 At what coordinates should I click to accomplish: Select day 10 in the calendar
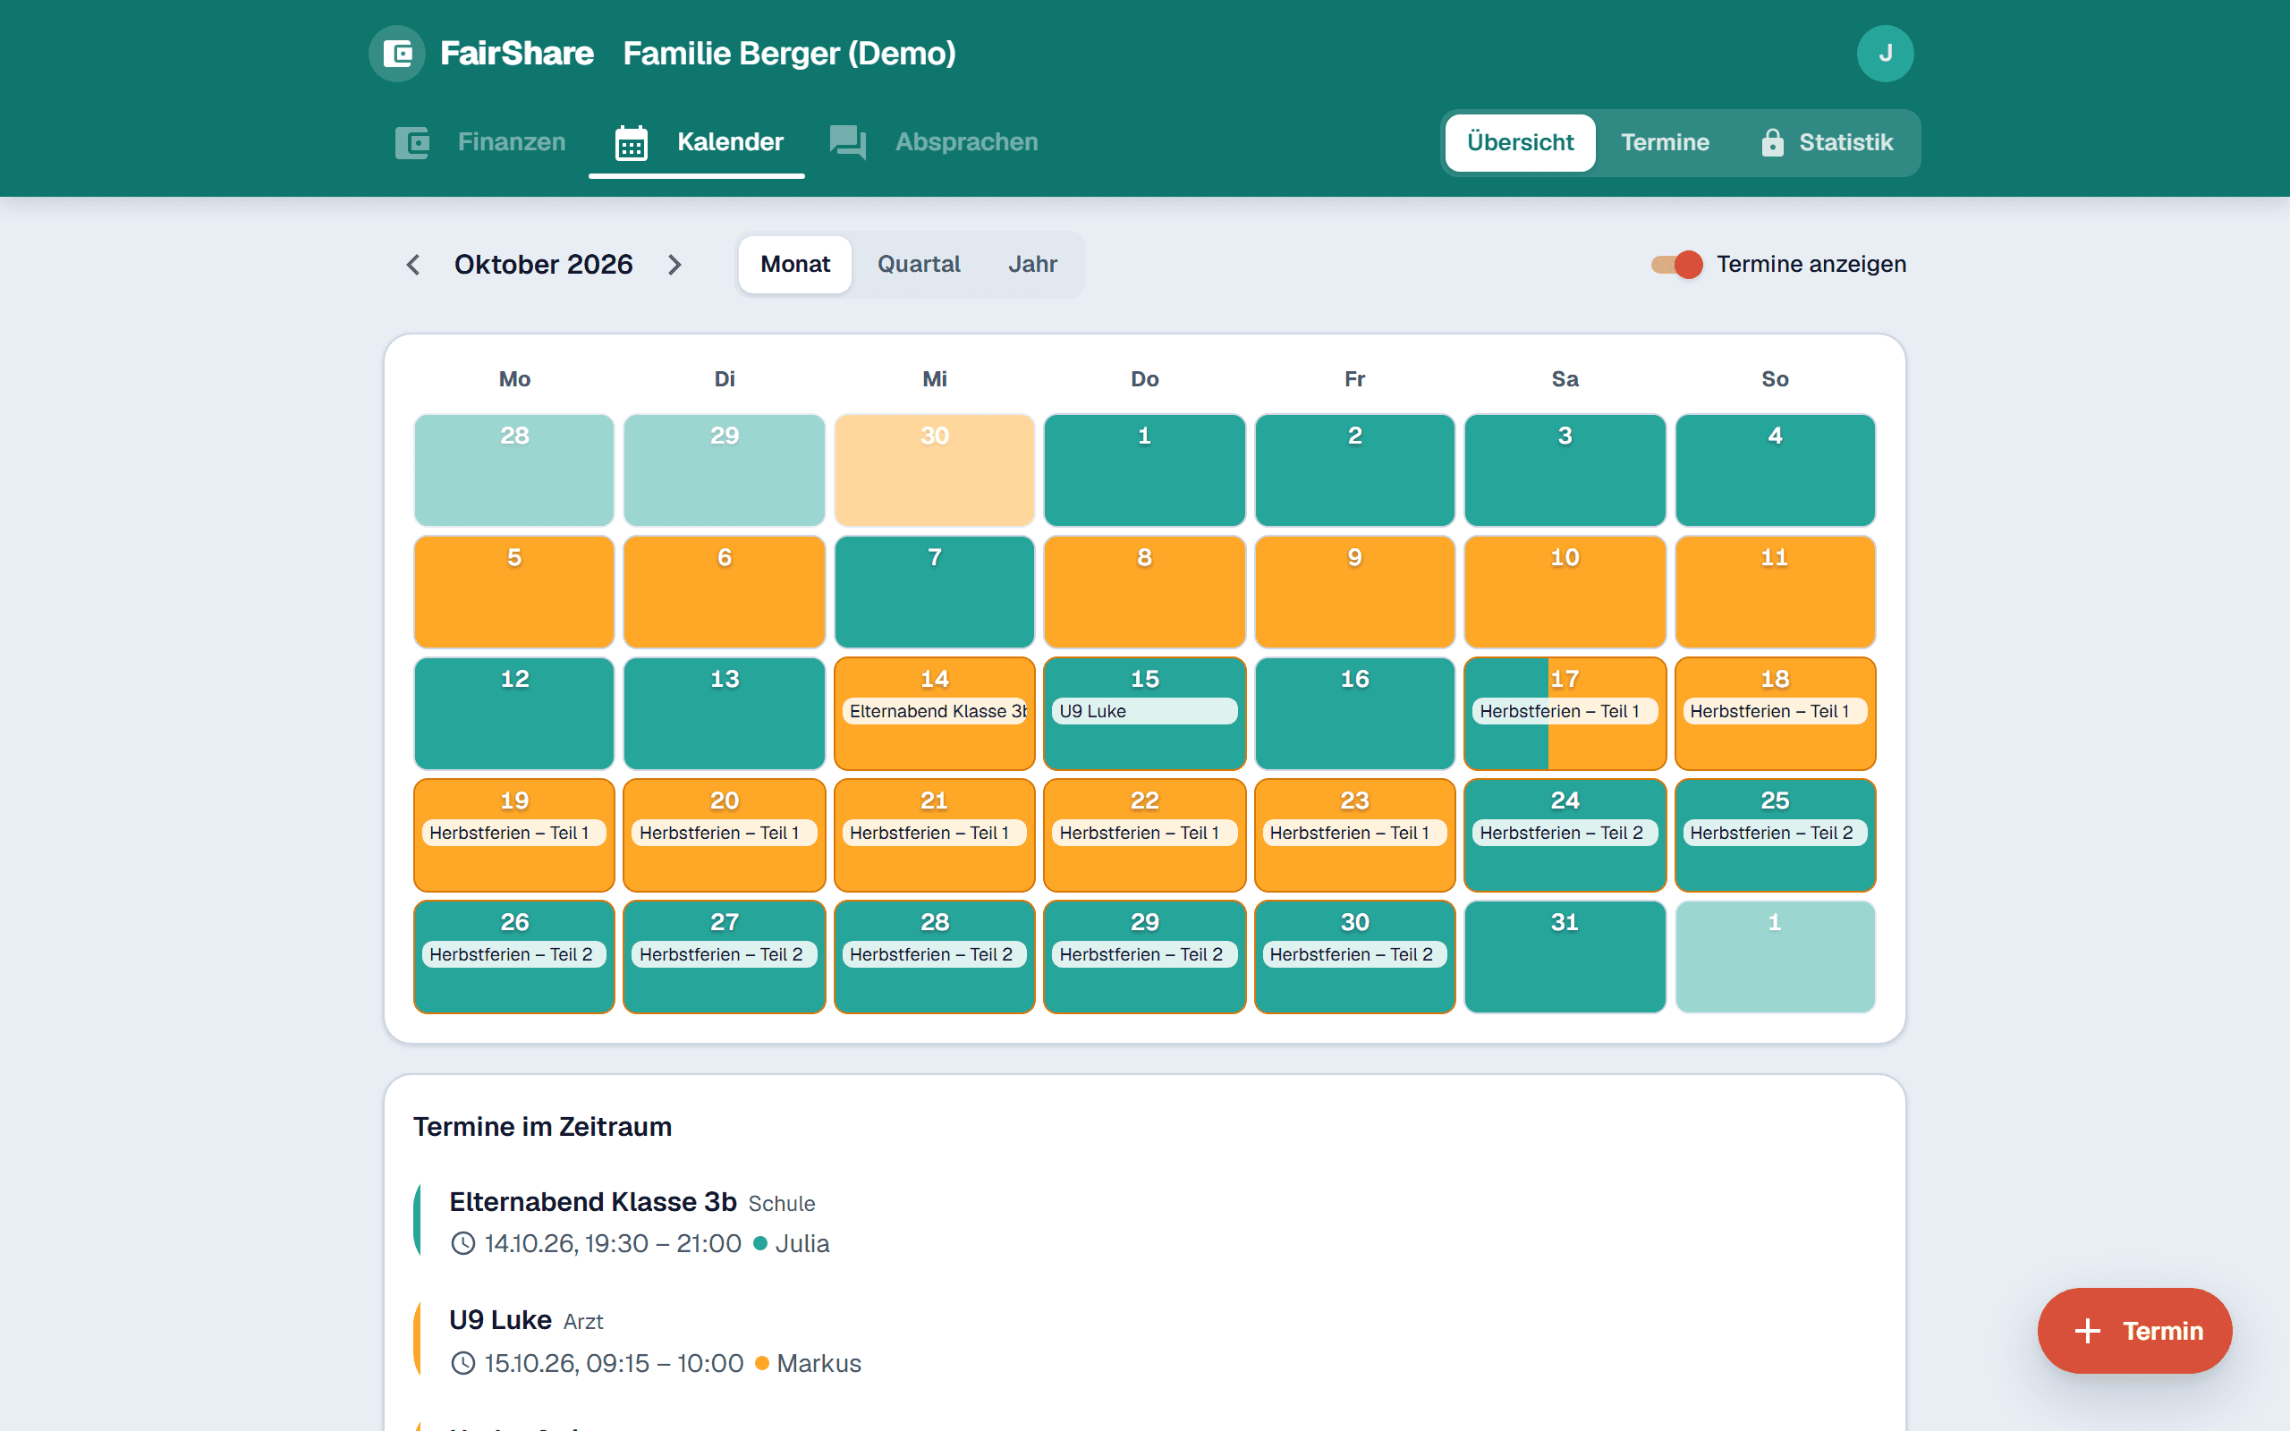pyautogui.click(x=1565, y=591)
